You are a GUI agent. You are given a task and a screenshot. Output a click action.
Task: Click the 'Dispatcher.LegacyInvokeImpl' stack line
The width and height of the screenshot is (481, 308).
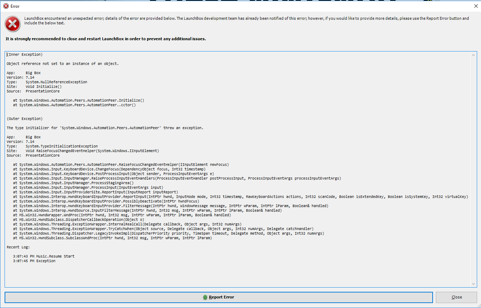pyautogui.click(x=169, y=233)
